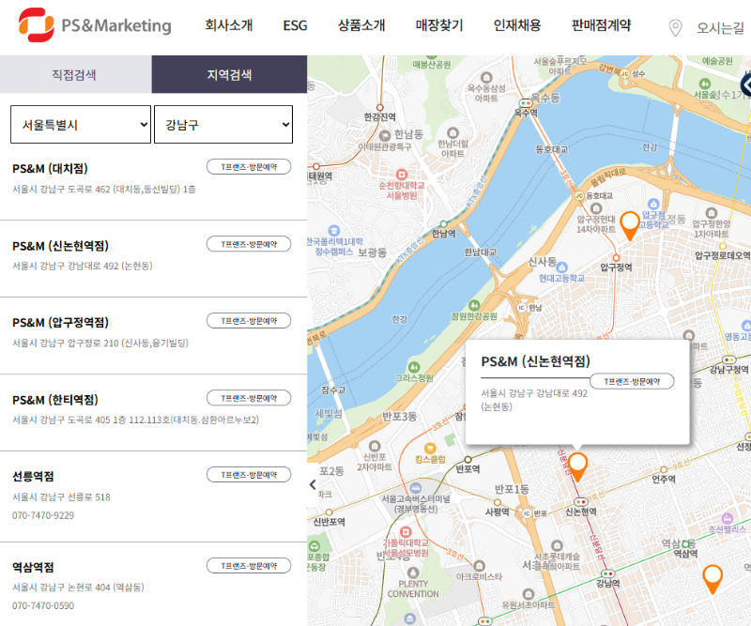Viewport: 751px width, 626px height.
Task: Open the 인재채용 menu
Action: (x=517, y=25)
